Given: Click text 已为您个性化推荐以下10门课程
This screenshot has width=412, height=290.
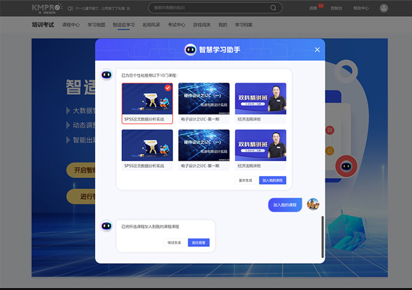Looking at the screenshot, I should tap(150, 75).
